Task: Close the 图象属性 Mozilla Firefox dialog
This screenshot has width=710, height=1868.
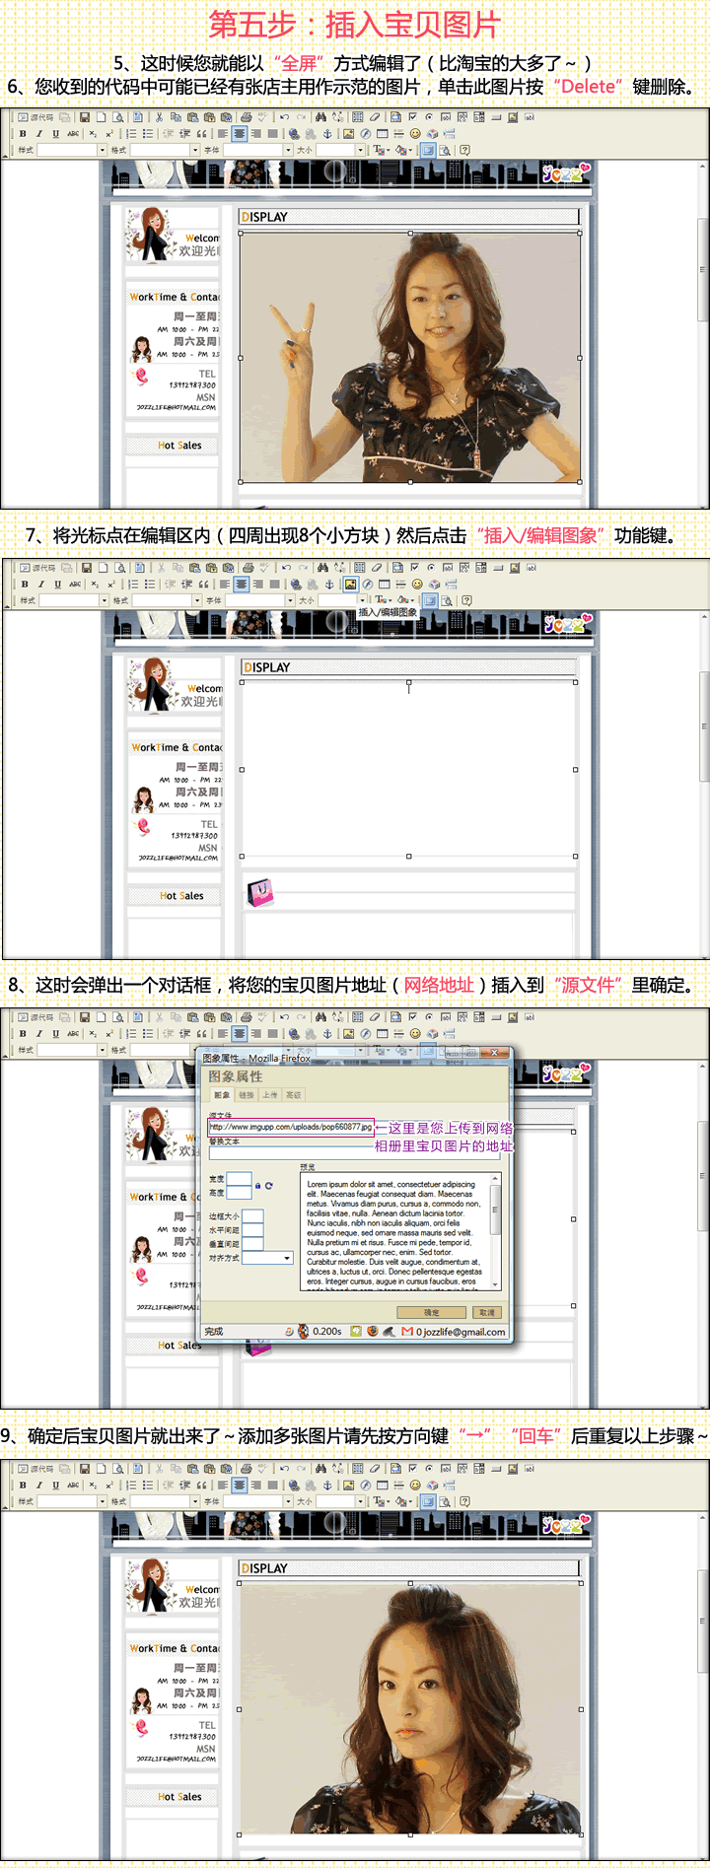Action: click(495, 1053)
